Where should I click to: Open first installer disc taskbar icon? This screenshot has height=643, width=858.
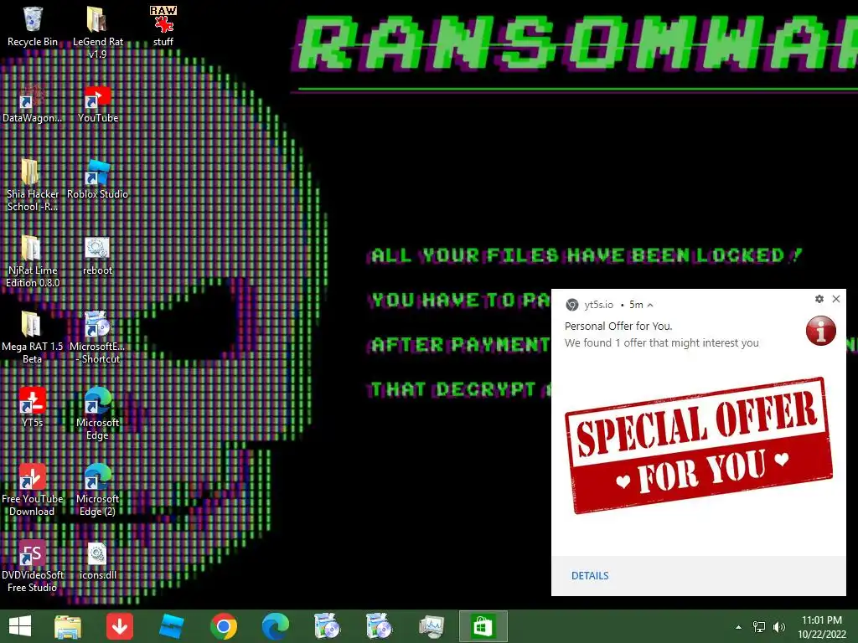coord(328,626)
